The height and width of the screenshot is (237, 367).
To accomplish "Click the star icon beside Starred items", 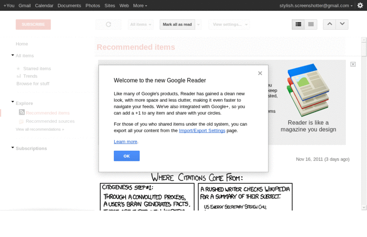I will [18, 69].
